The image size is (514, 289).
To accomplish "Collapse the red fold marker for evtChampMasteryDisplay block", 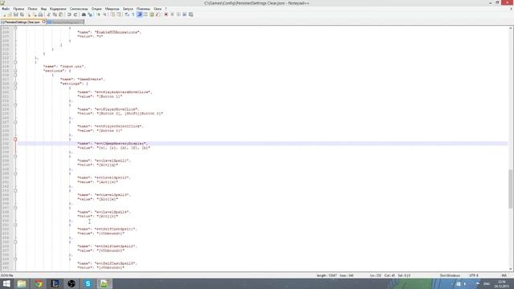I will 15,139.
